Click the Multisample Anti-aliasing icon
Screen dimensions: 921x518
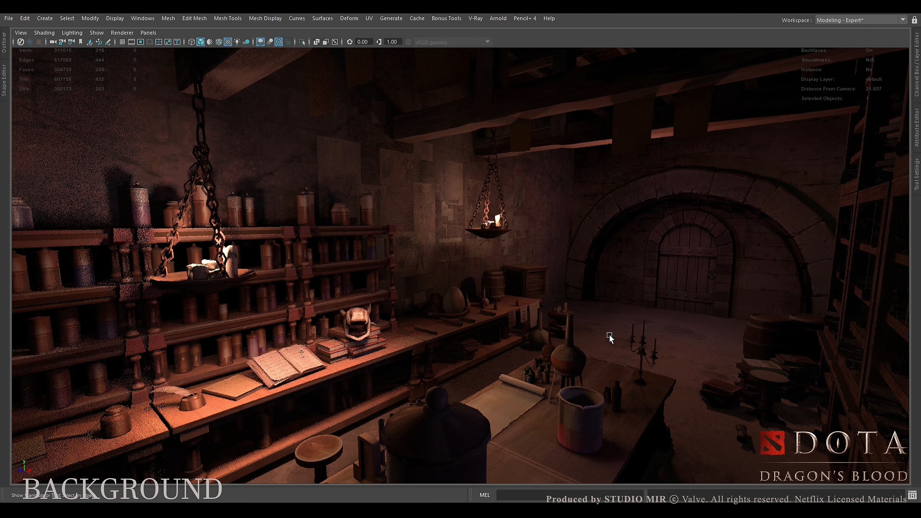pos(279,42)
